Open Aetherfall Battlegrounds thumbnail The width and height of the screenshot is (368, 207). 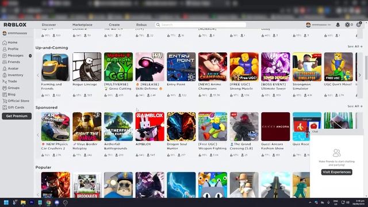pos(118,126)
